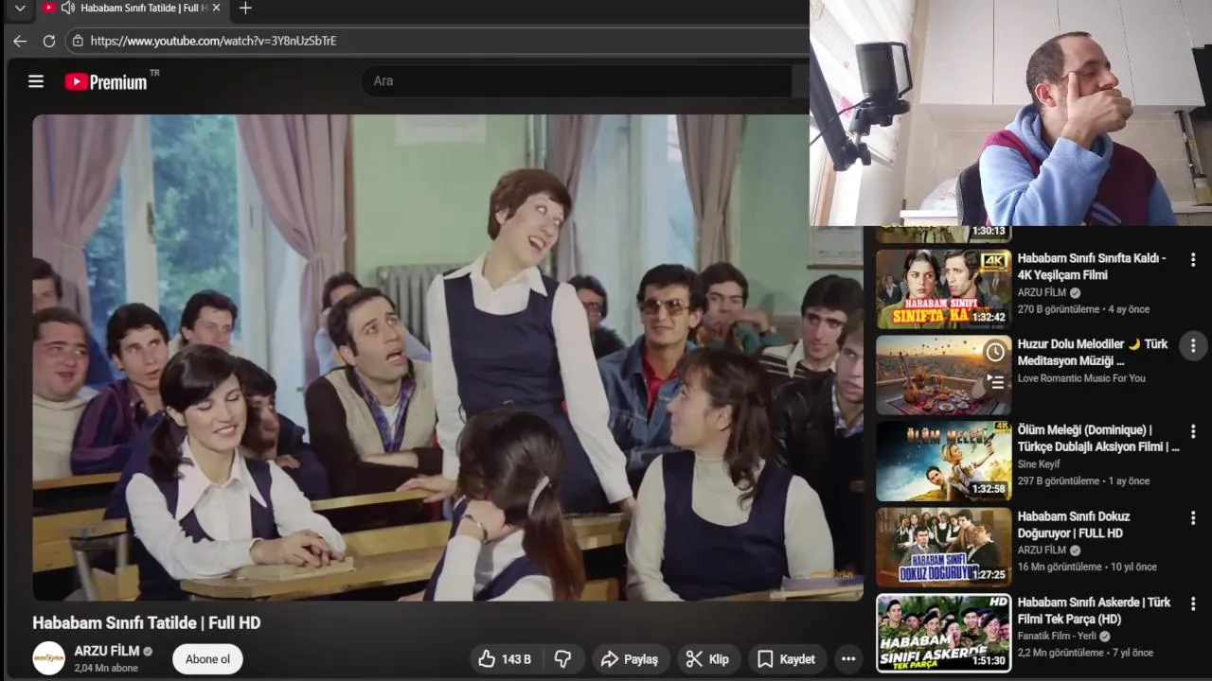Click the title Hababam Sınıfı Askerde
Viewport: 1212px width, 681px height.
[x=1095, y=611]
